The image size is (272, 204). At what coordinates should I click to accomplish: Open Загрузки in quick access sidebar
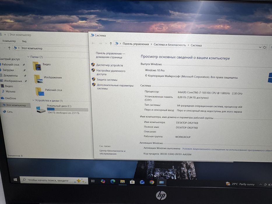point(8,70)
